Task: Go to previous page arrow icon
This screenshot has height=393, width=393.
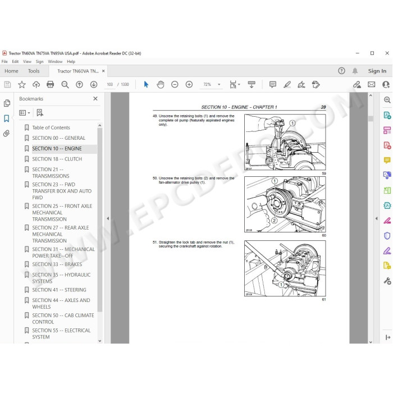Action: 79,84
